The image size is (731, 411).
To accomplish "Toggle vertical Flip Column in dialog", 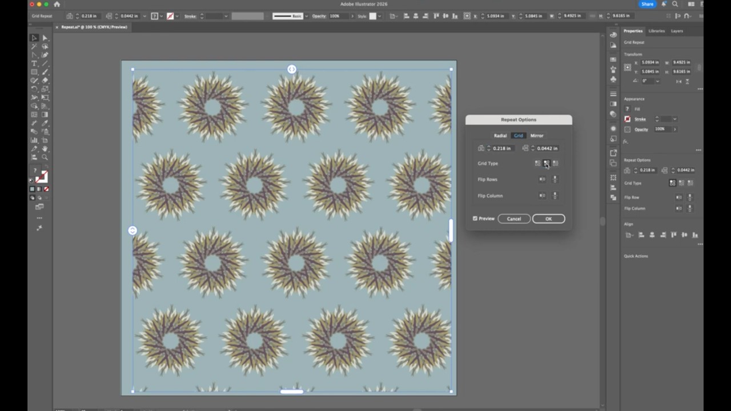I will (x=555, y=196).
